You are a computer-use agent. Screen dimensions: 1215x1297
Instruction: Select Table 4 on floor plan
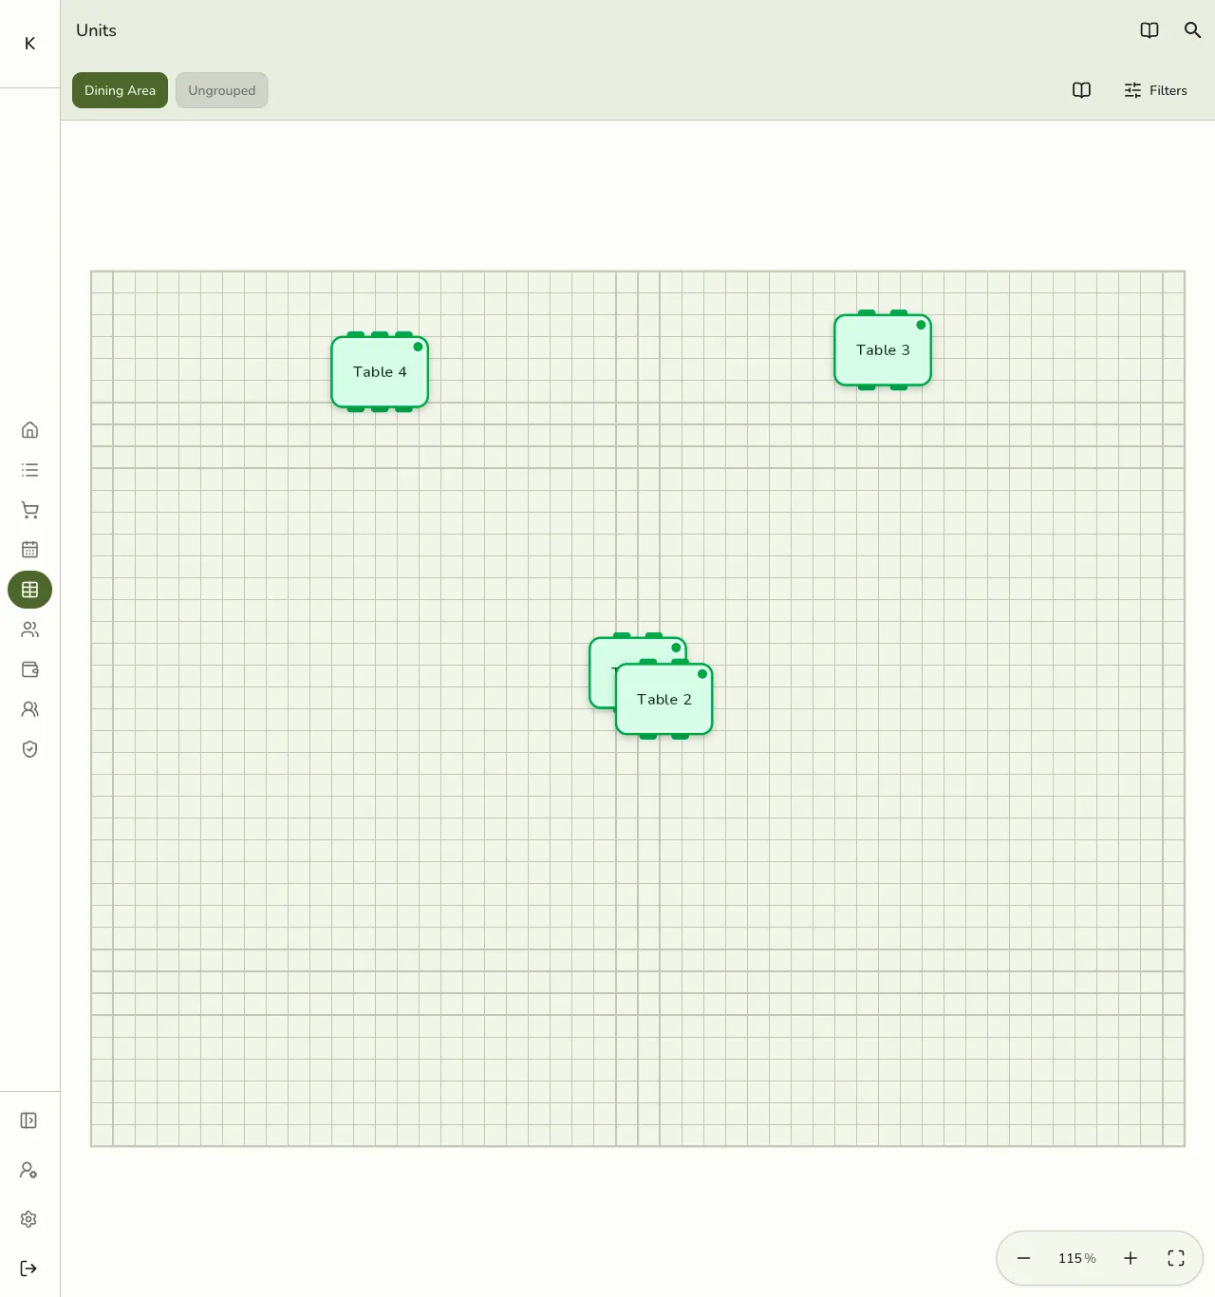pyautogui.click(x=380, y=372)
